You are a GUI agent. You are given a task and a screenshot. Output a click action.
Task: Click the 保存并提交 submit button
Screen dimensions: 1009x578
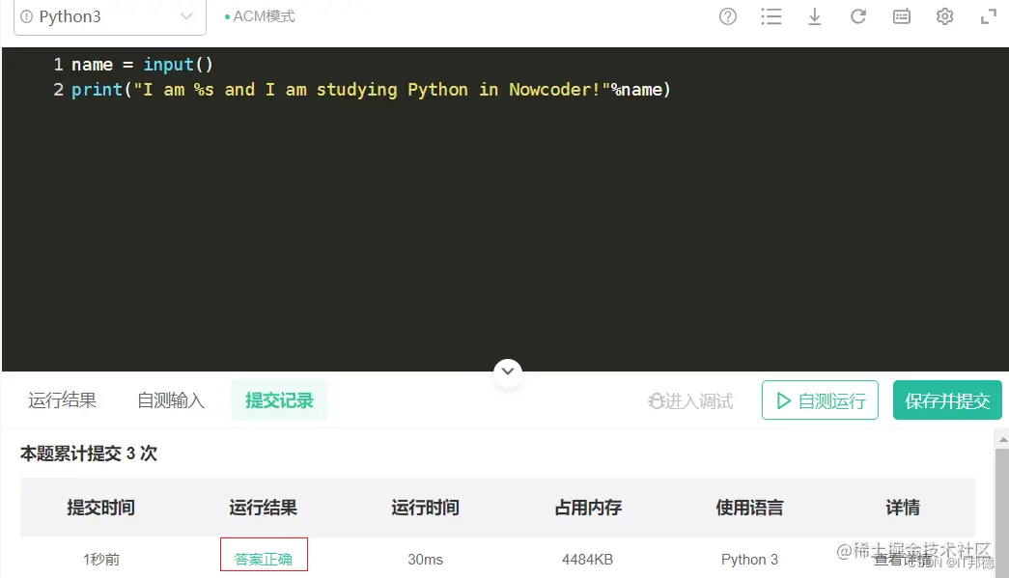tap(947, 400)
